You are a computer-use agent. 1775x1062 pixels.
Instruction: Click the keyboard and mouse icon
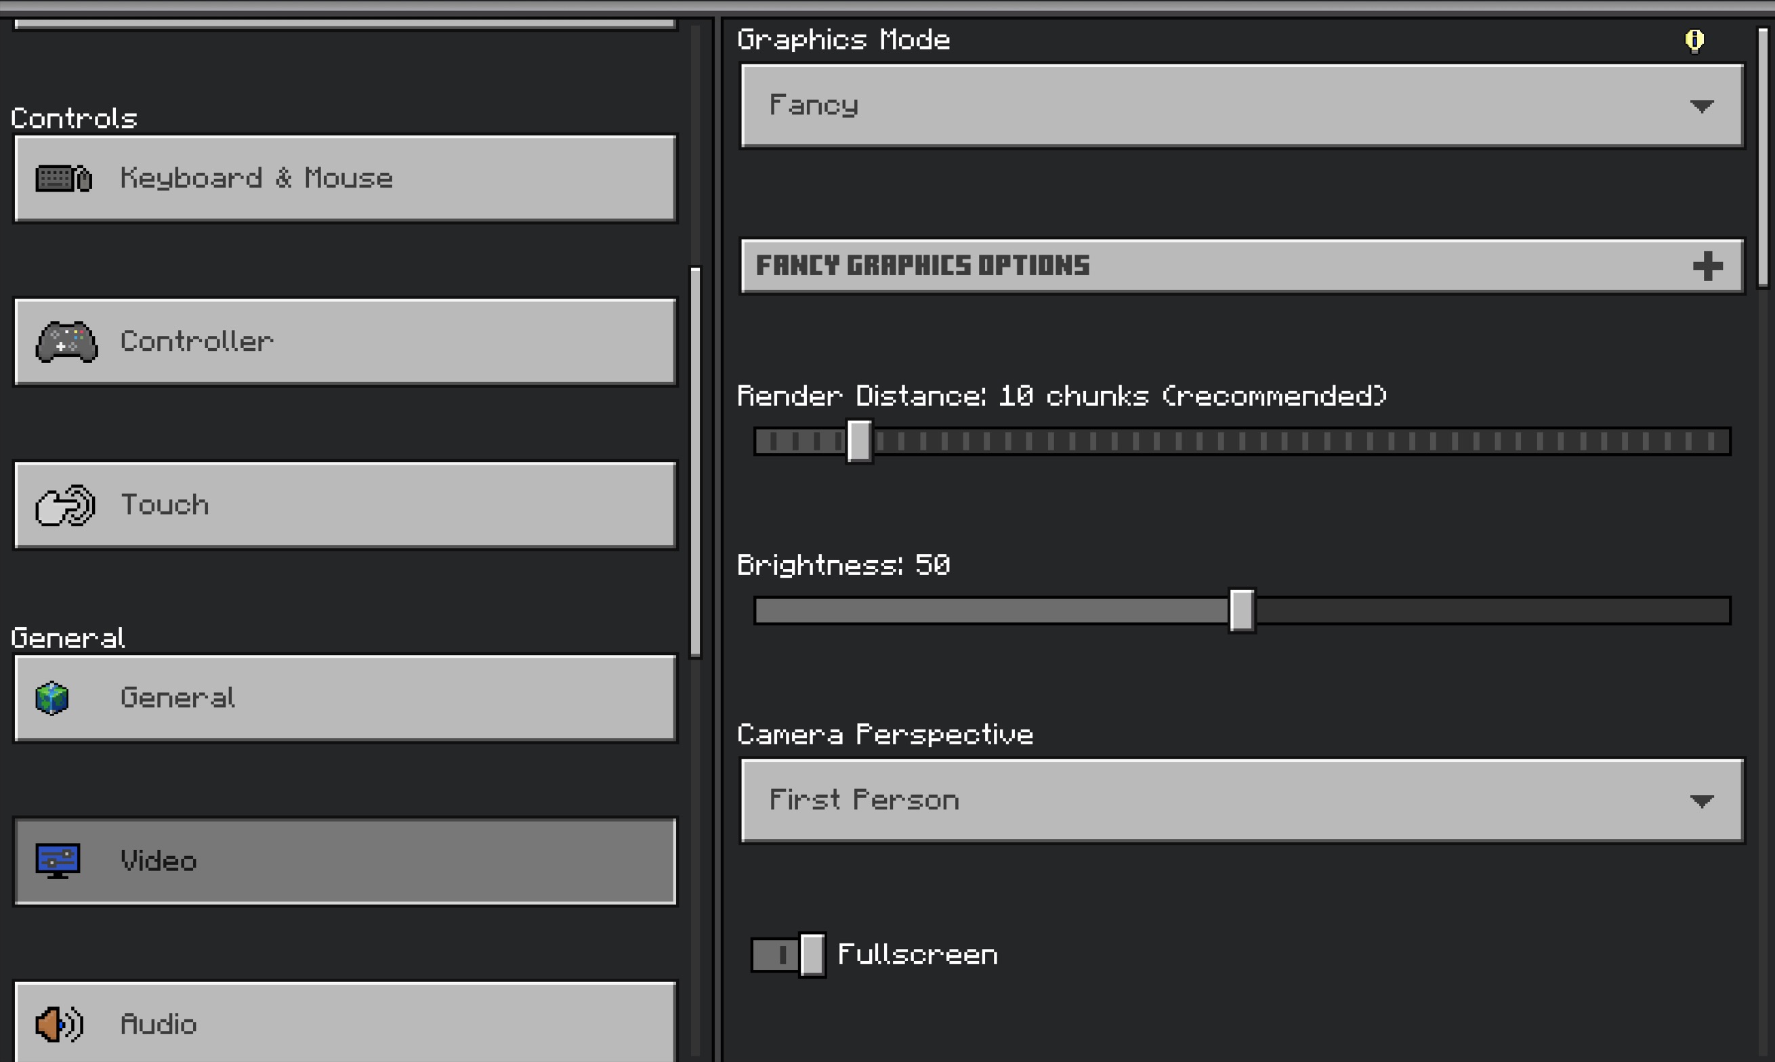click(x=64, y=178)
